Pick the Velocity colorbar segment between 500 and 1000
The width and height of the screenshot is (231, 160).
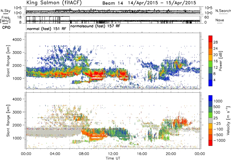(210, 104)
